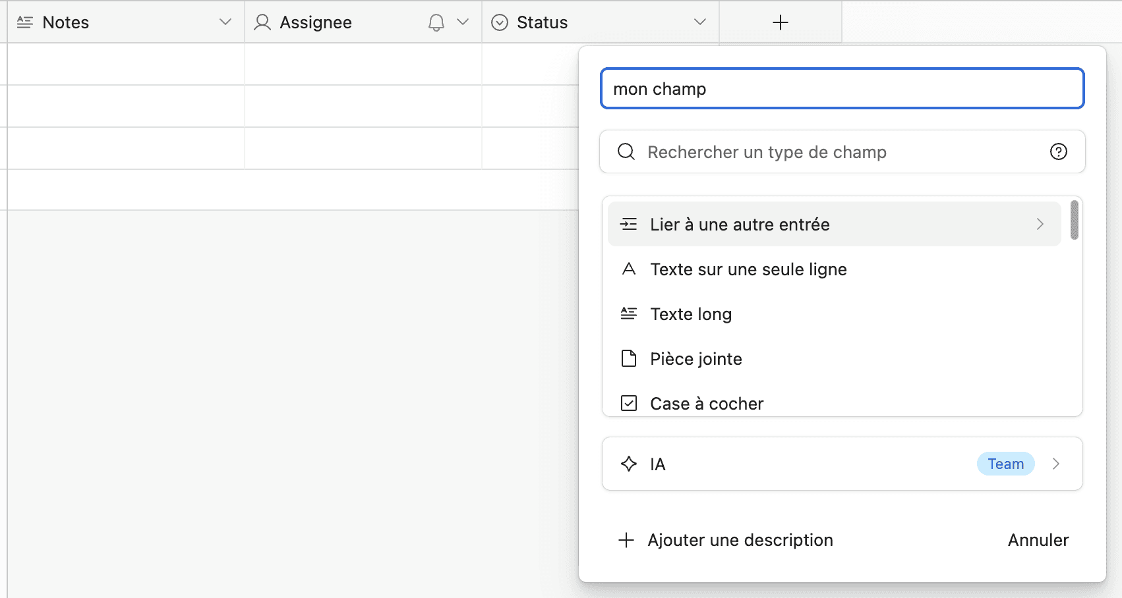Image resolution: width=1122 pixels, height=598 pixels.
Task: Click the Status column header label
Action: [x=542, y=22]
